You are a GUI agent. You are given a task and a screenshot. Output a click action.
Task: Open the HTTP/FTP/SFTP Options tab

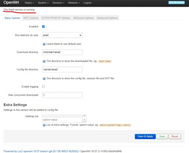(56, 18)
